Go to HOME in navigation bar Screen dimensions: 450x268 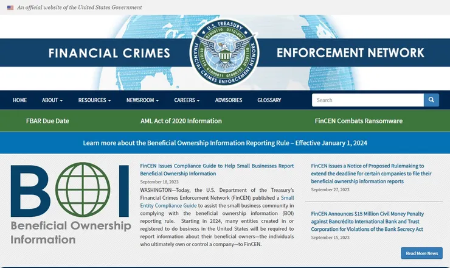(x=20, y=100)
